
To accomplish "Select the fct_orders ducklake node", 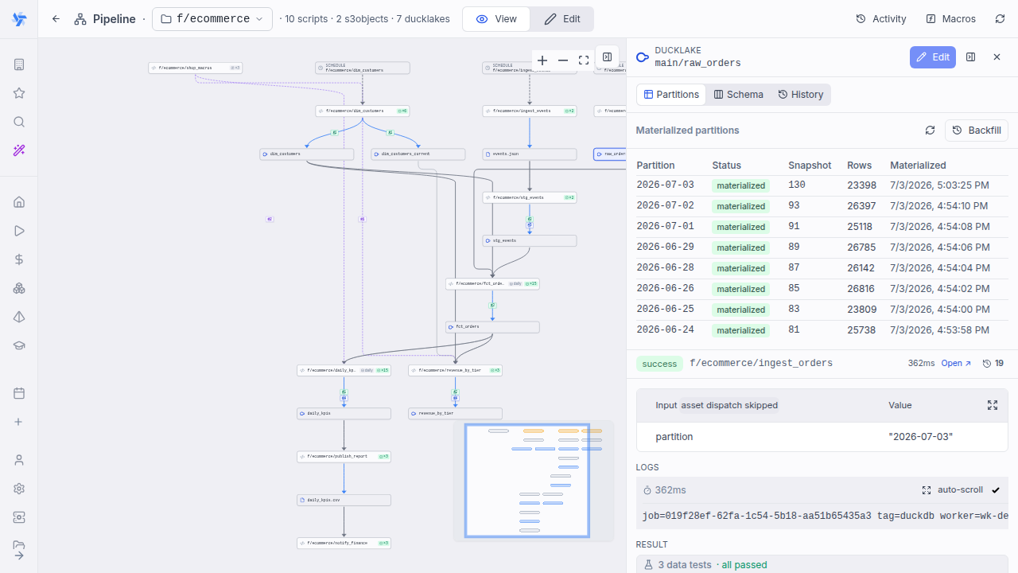I will [x=492, y=327].
